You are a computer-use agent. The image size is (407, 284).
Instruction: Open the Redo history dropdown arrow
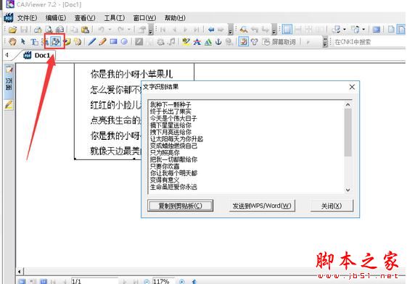(x=129, y=30)
